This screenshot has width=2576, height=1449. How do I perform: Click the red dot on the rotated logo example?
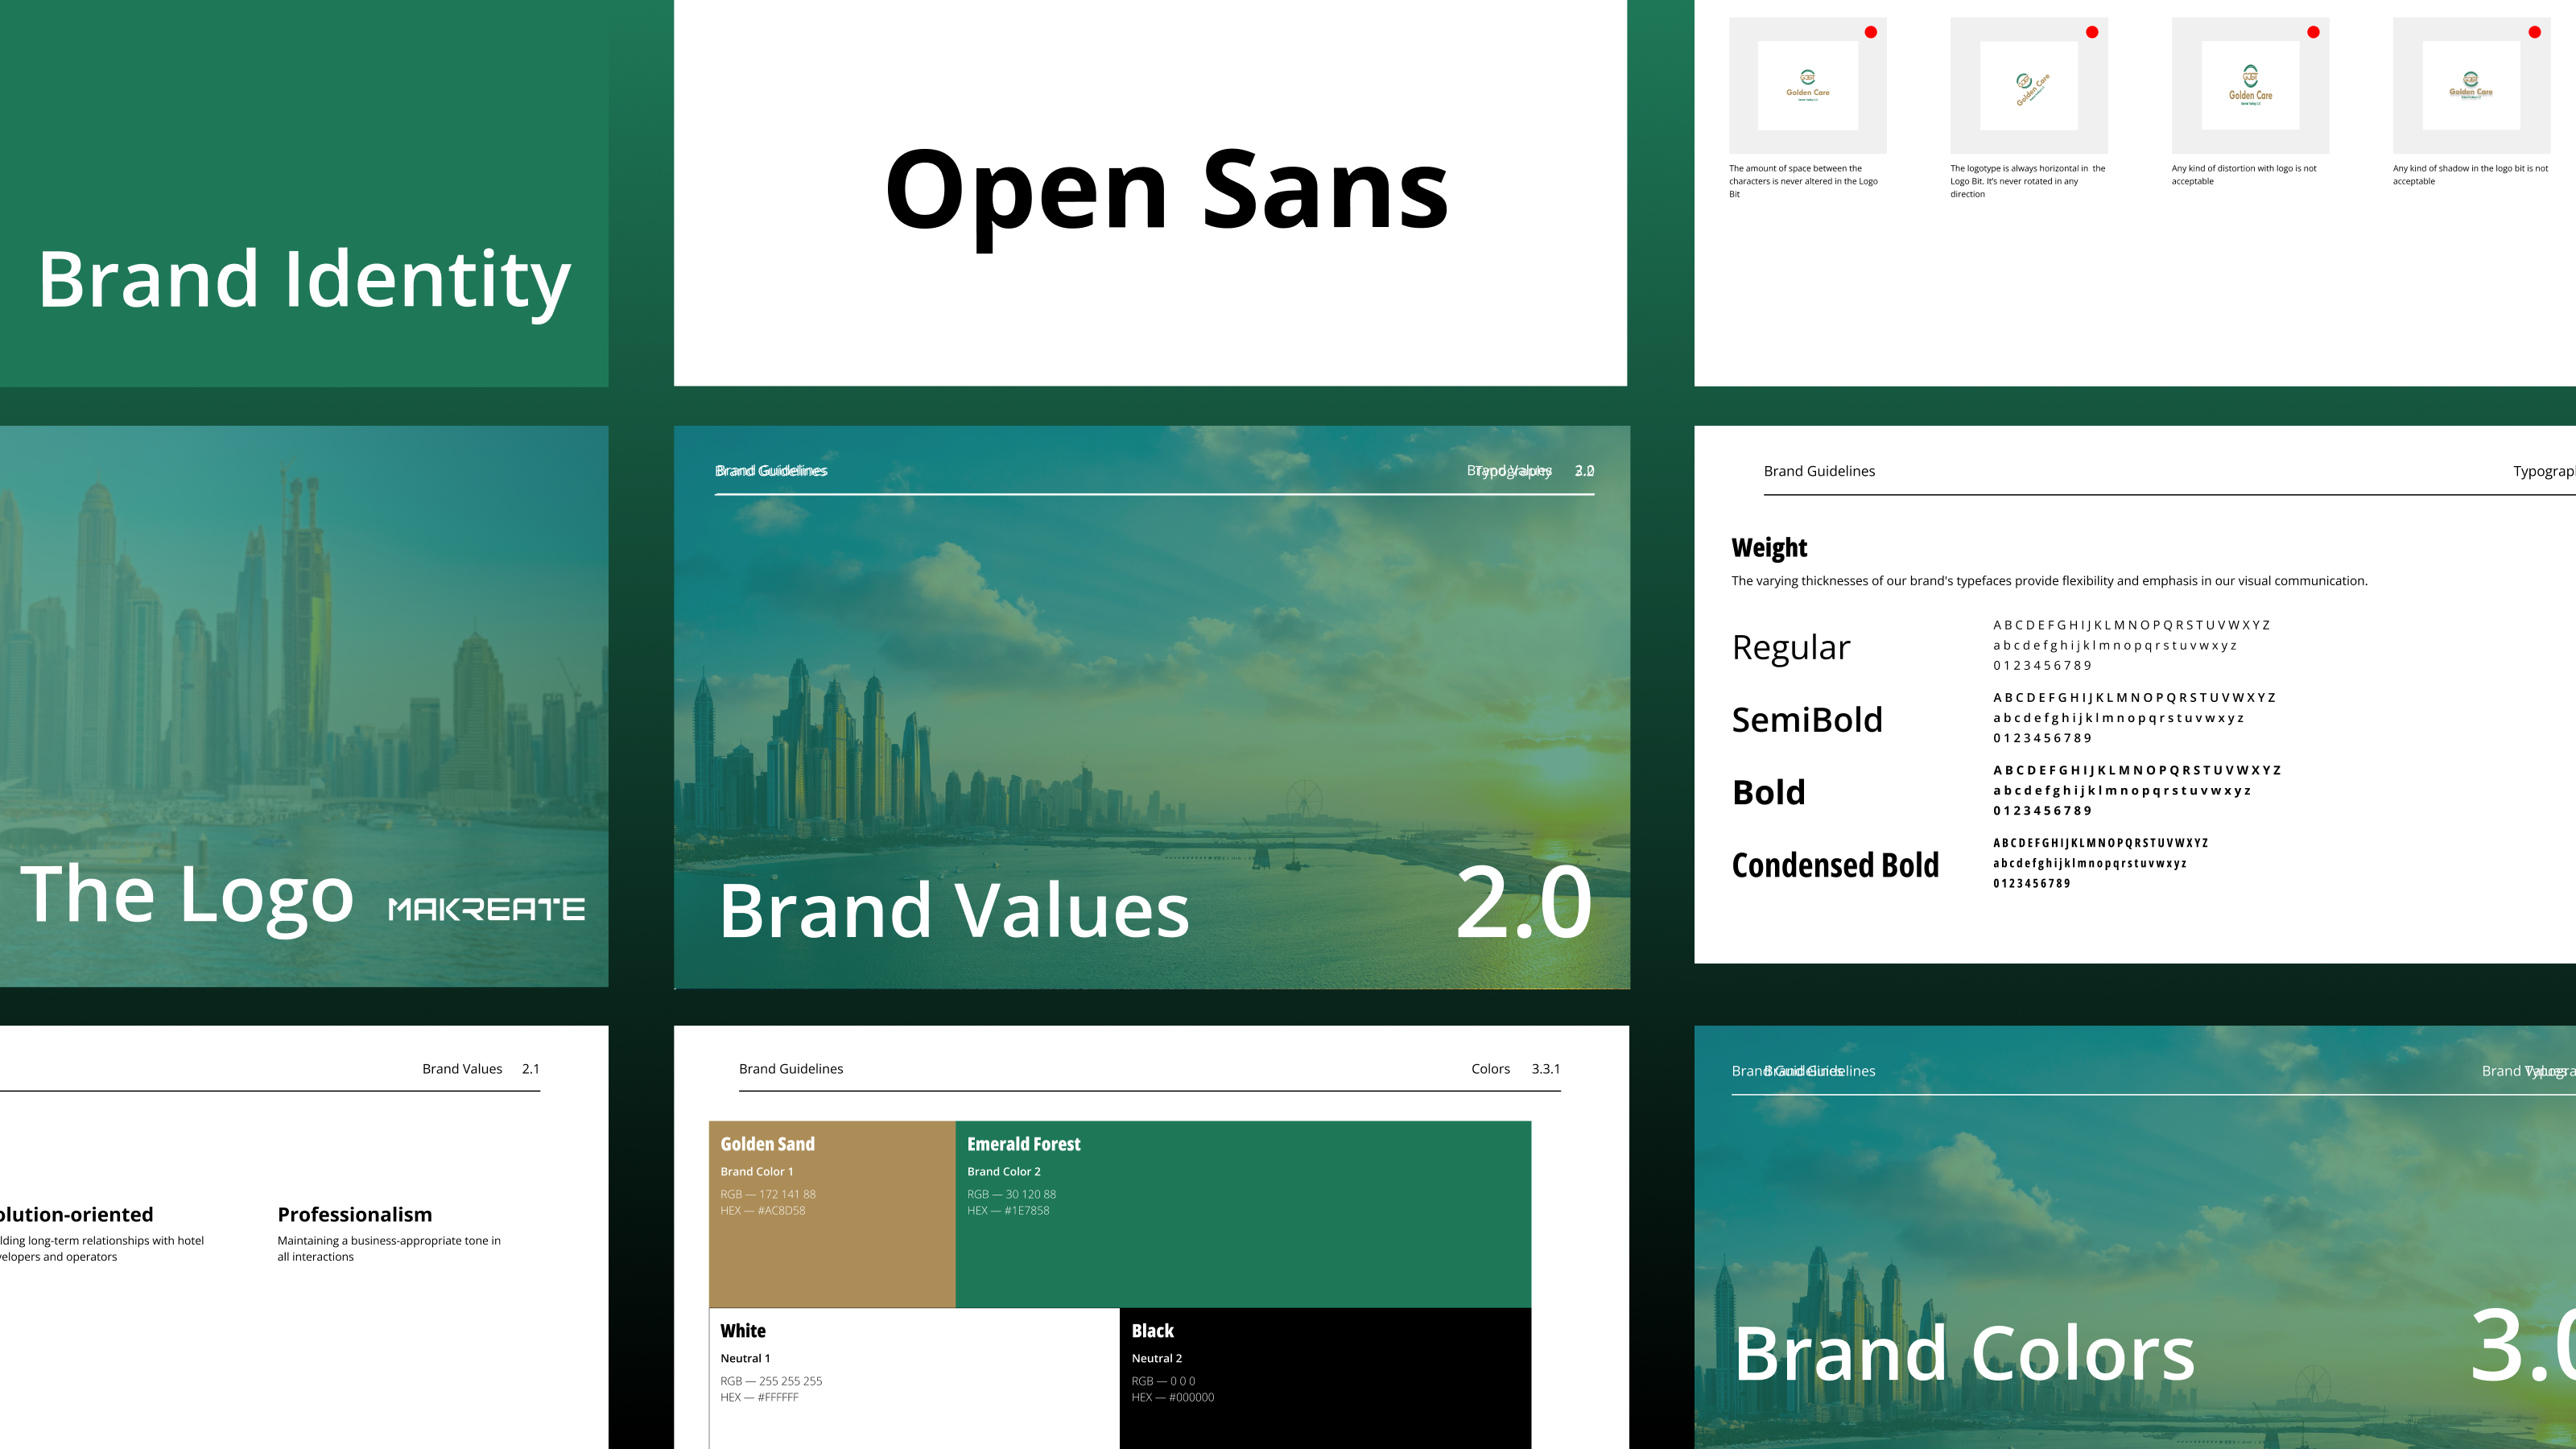pyautogui.click(x=2091, y=32)
